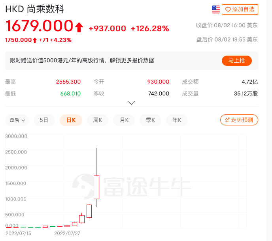Expand more quote data with the chevron
Image resolution: width=272 pixels, height=241 pixels.
(x=132, y=103)
